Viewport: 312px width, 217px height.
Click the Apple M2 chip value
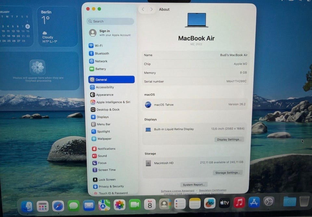pyautogui.click(x=240, y=64)
